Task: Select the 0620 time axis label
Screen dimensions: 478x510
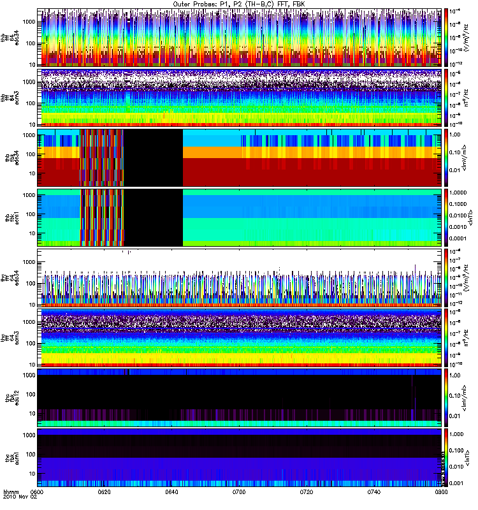Action: click(105, 492)
